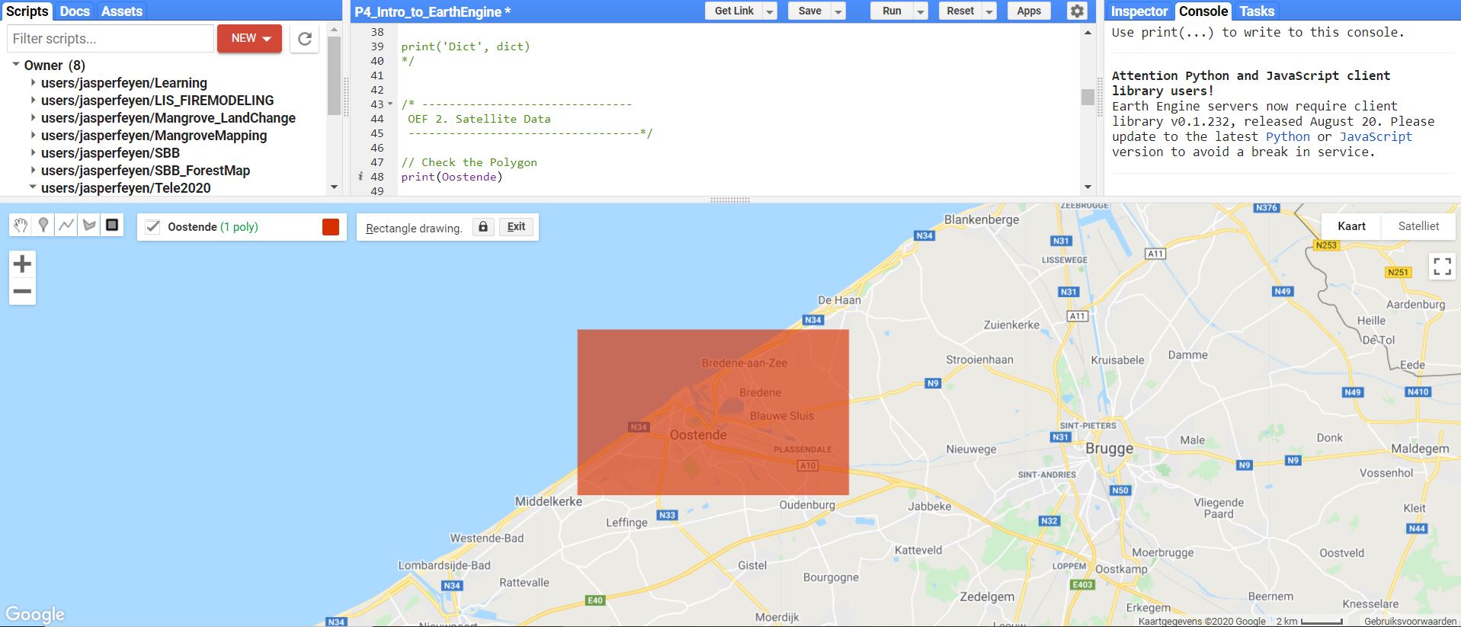Open the Inspector tab
This screenshot has height=627, width=1461.
pos(1139,11)
